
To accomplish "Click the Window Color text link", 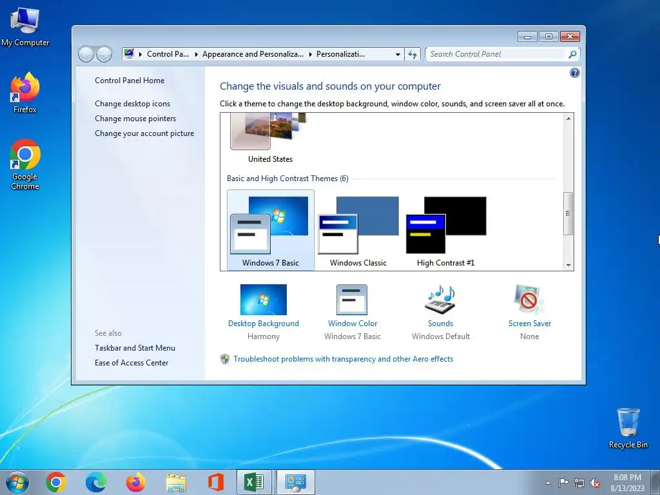I will click(353, 324).
